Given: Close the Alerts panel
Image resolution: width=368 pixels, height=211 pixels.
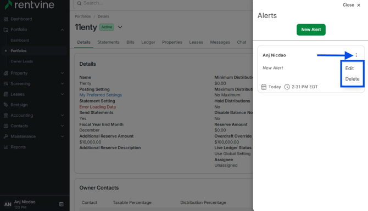Looking at the screenshot, I should click(x=352, y=5).
